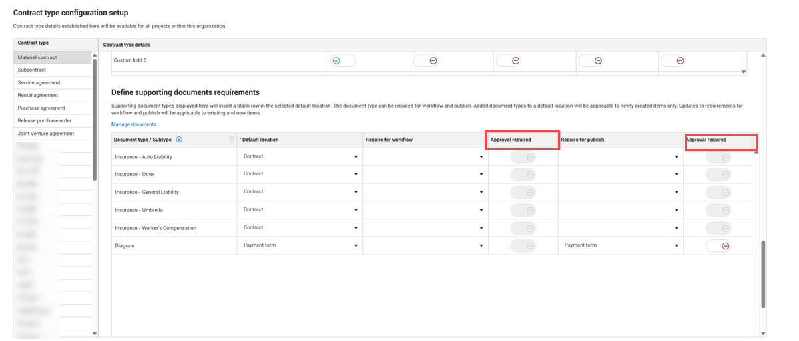The width and height of the screenshot is (799, 341).
Task: Expand Require for workflow dropdown for Insurance - Other
Action: click(x=425, y=175)
